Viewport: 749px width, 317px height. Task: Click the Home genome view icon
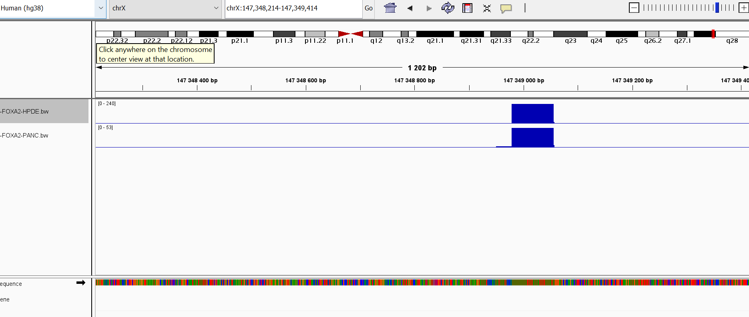coord(390,8)
